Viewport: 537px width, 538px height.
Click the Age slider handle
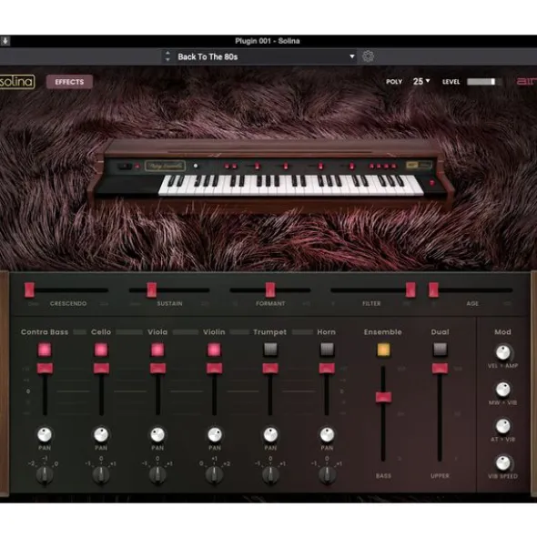coord(433,289)
